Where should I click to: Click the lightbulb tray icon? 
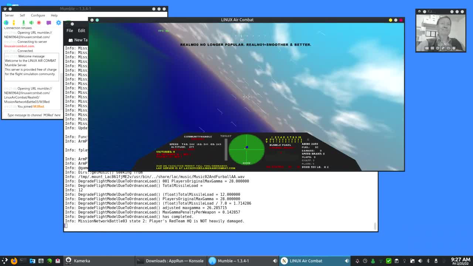tap(404, 261)
